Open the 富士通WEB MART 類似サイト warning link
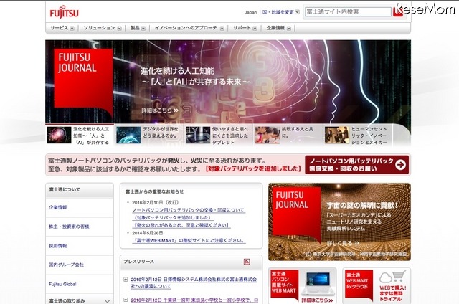The height and width of the screenshot is (304, 459). click(x=189, y=240)
